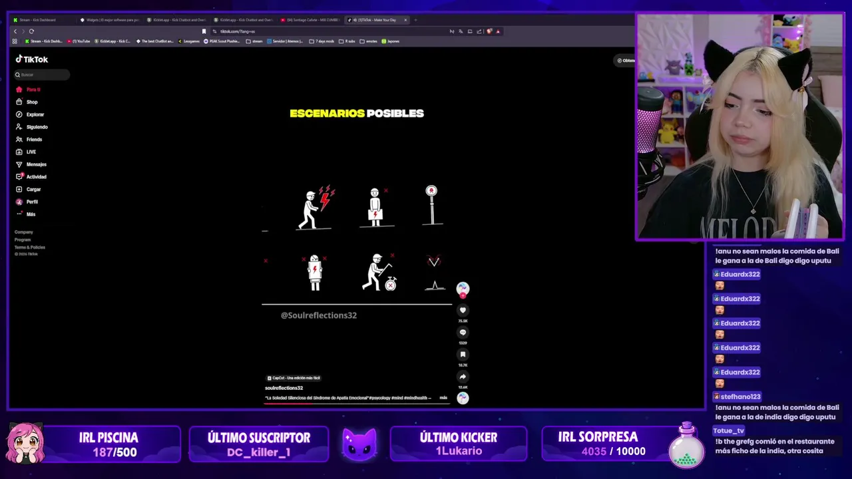Open Terms & Policies footer link
The width and height of the screenshot is (852, 479).
point(30,247)
